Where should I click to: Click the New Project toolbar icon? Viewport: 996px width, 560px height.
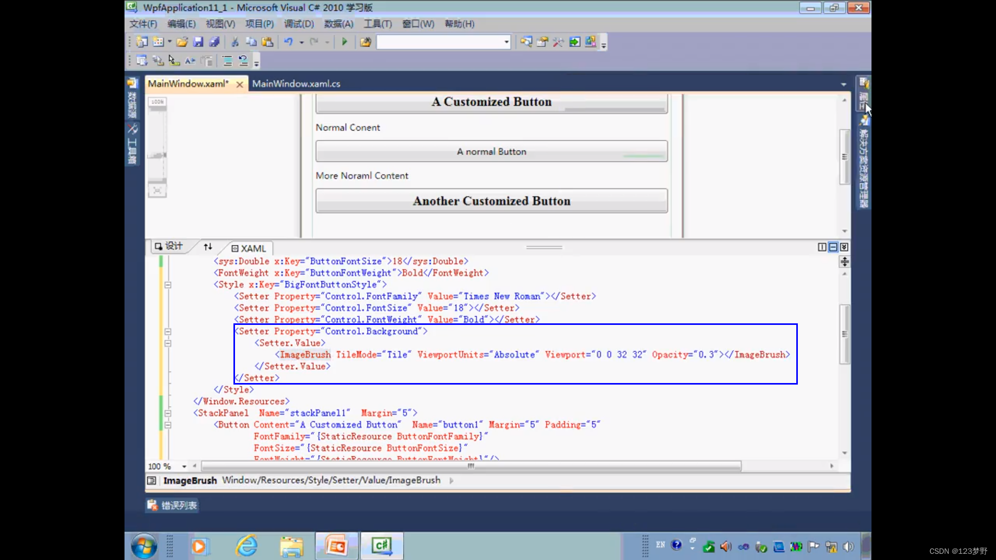(142, 42)
